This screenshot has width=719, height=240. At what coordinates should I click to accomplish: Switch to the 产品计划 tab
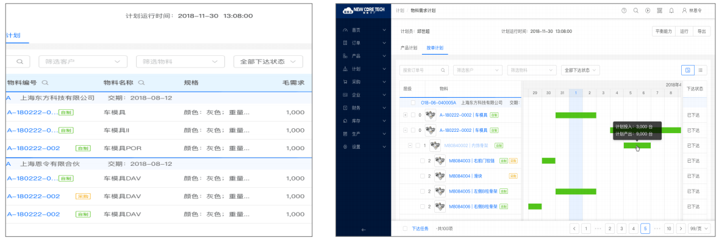coord(409,47)
